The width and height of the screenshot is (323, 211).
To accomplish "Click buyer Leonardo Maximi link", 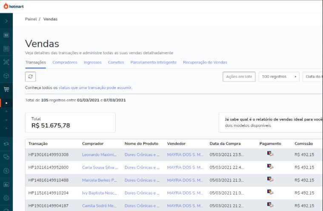I will (99, 155).
